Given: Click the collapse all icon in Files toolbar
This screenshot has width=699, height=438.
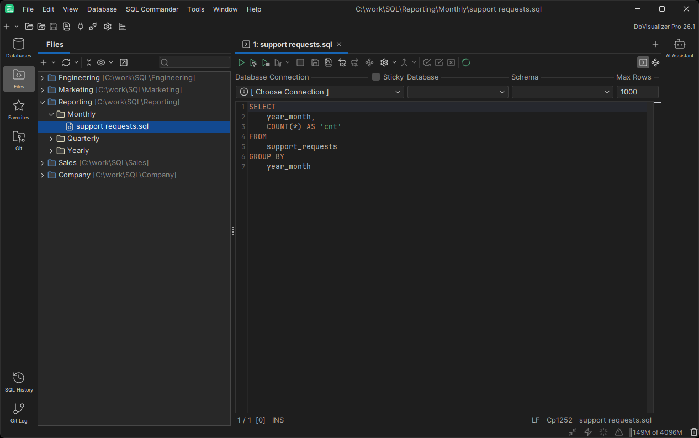Looking at the screenshot, I should point(89,62).
